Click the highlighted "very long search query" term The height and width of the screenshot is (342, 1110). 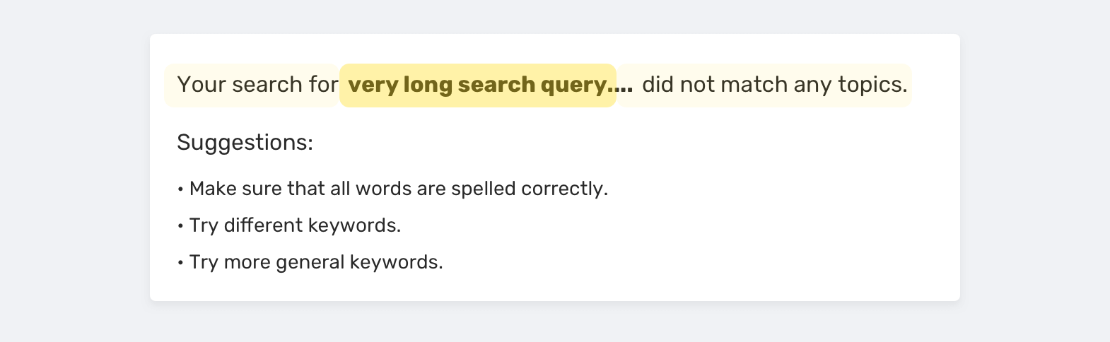[478, 85]
